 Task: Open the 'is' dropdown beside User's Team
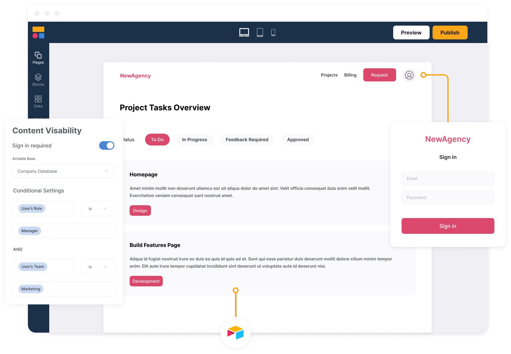(x=98, y=267)
